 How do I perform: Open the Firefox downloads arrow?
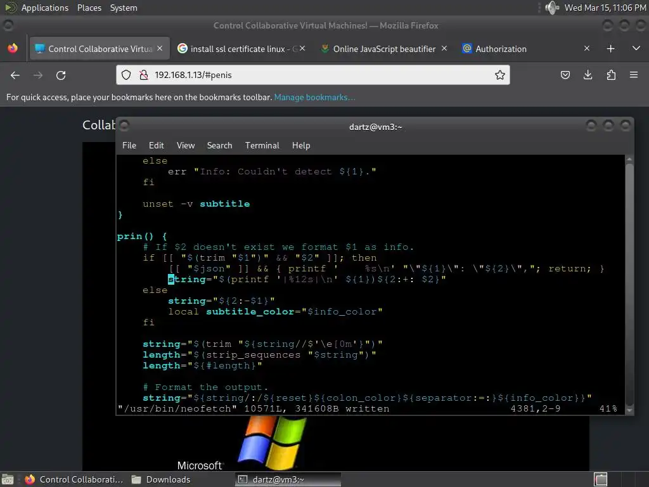point(588,75)
